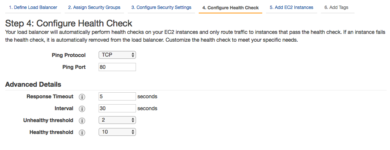Click the Step 4 page heading
This screenshot has height=150, width=390.
(x=69, y=23)
